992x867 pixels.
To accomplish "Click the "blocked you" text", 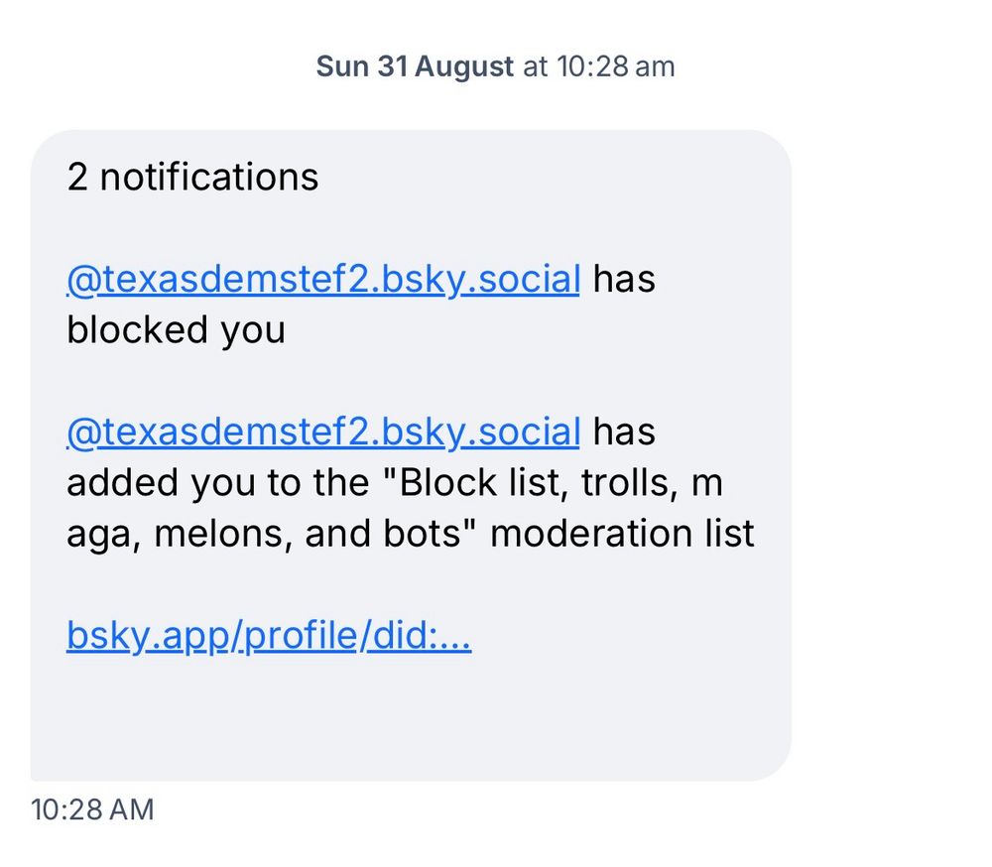I will click(176, 330).
